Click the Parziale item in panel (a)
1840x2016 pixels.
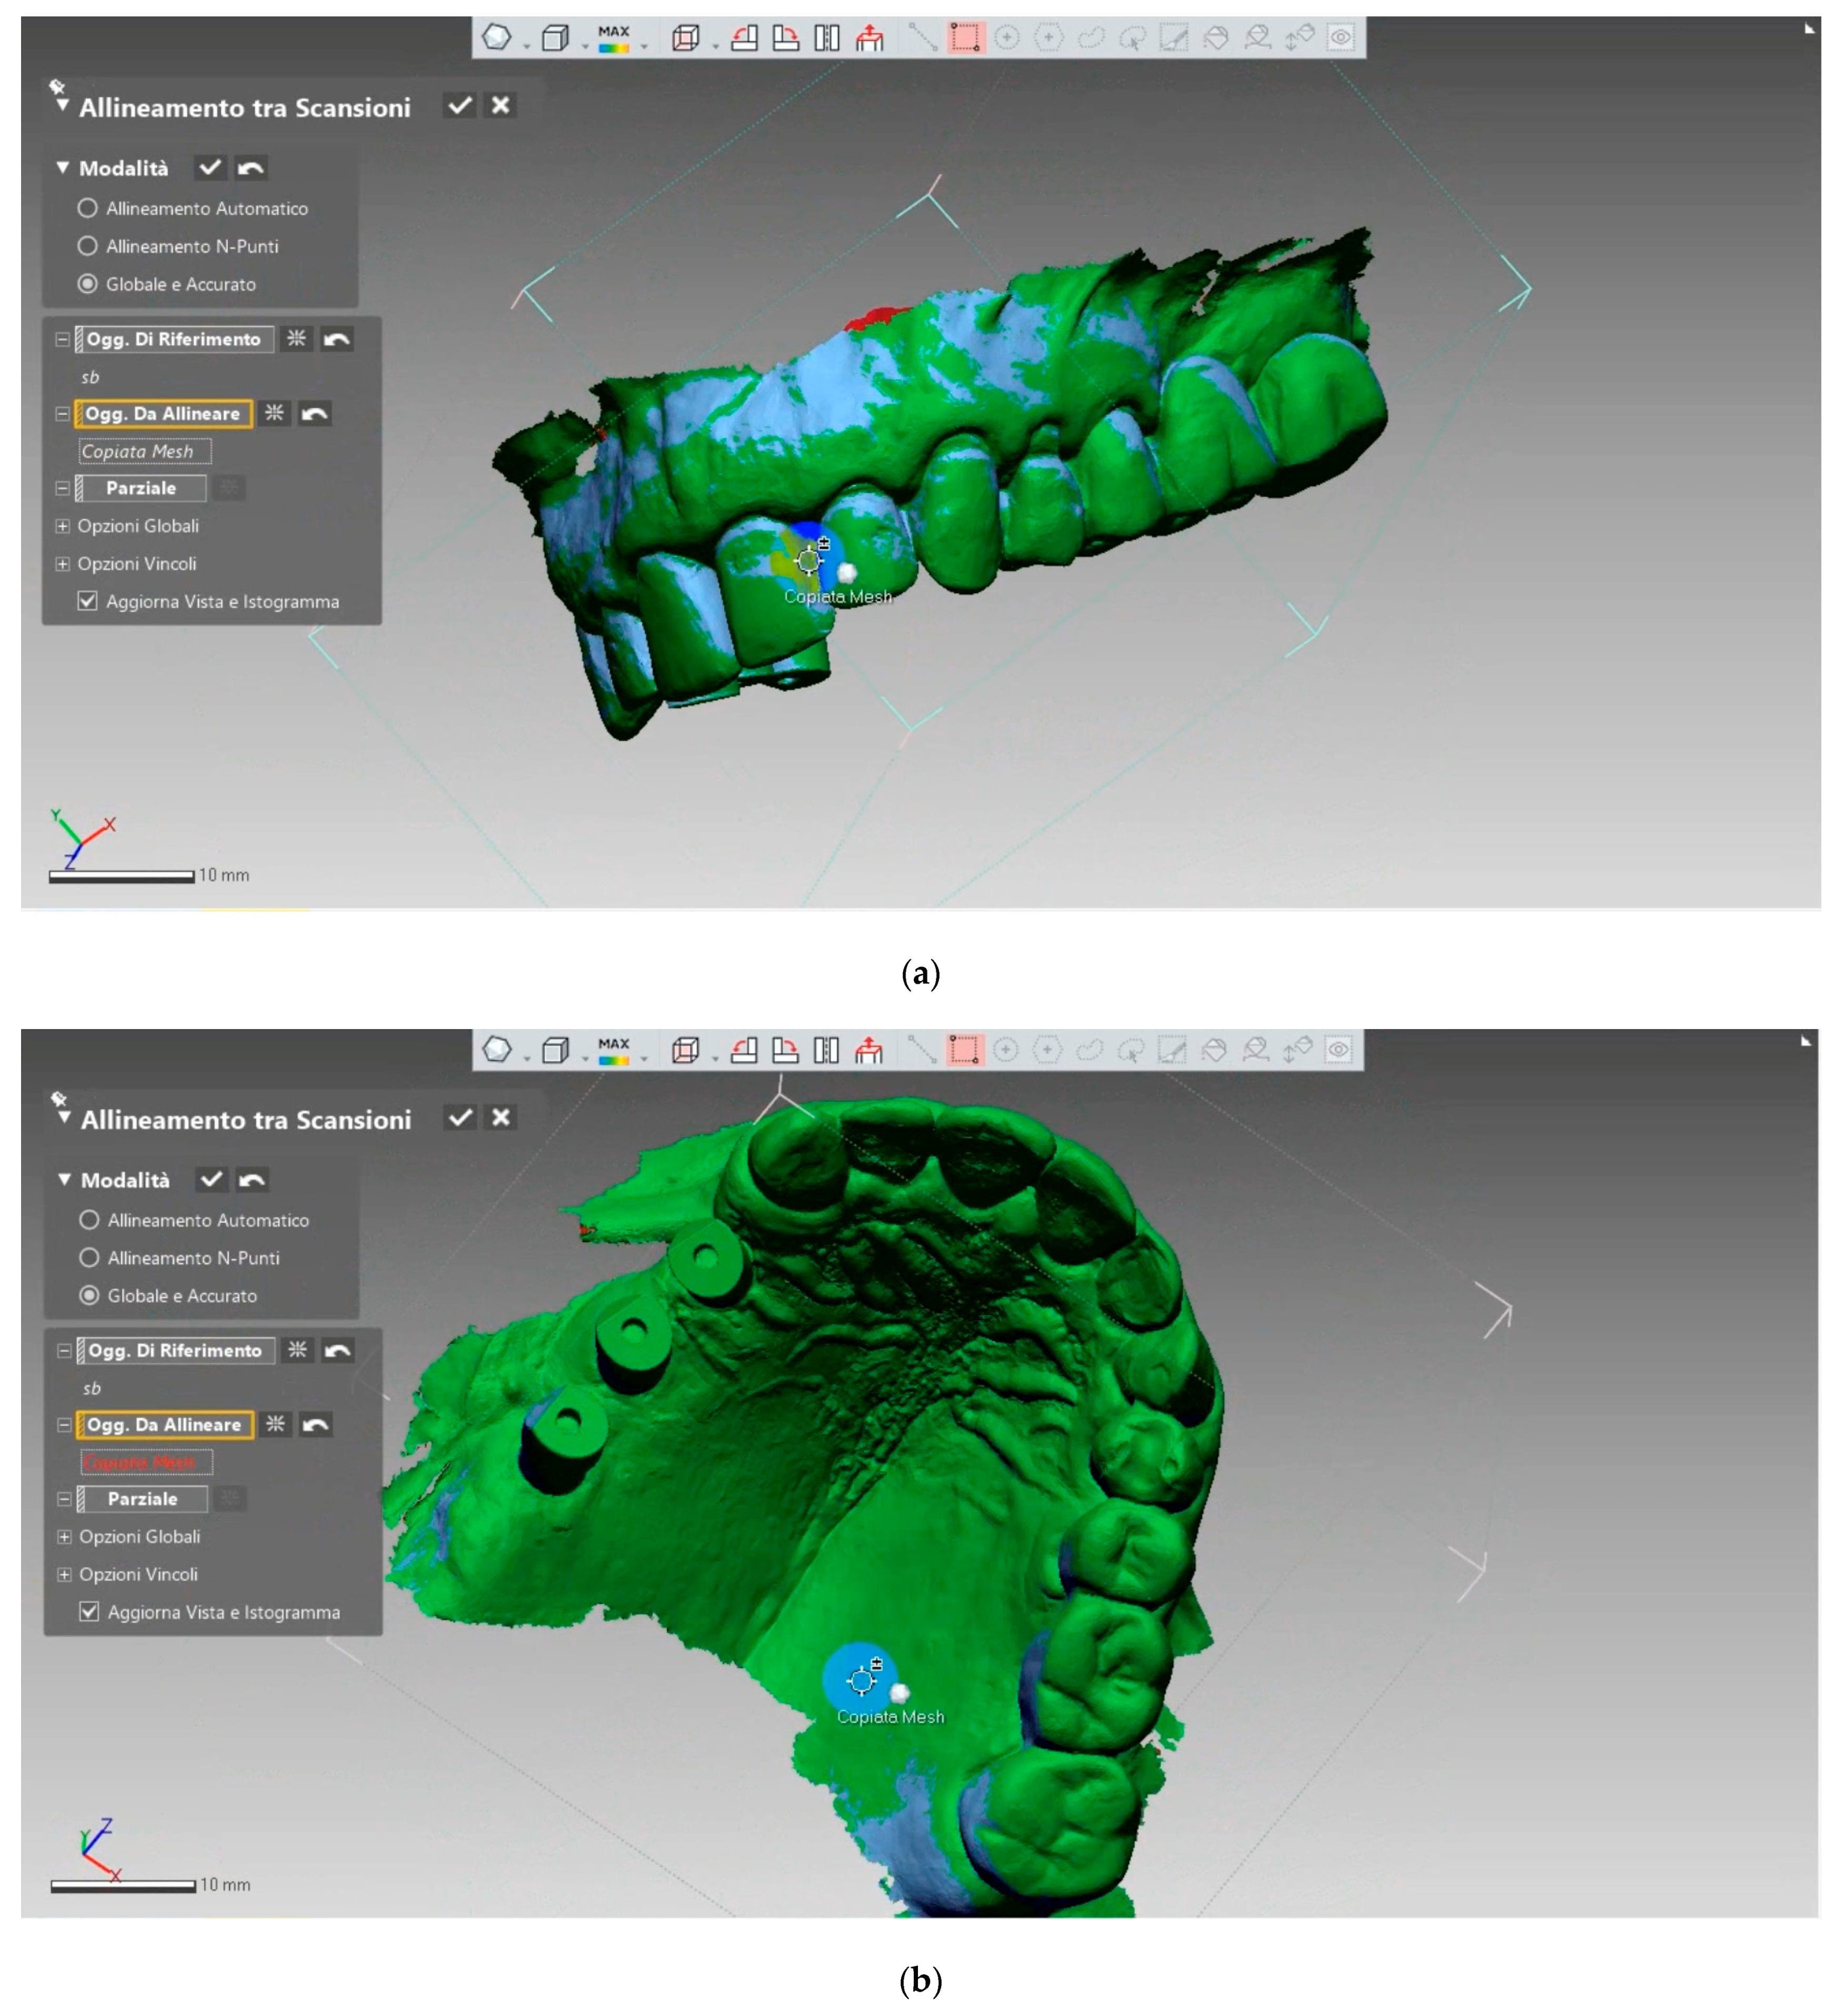pyautogui.click(x=141, y=488)
